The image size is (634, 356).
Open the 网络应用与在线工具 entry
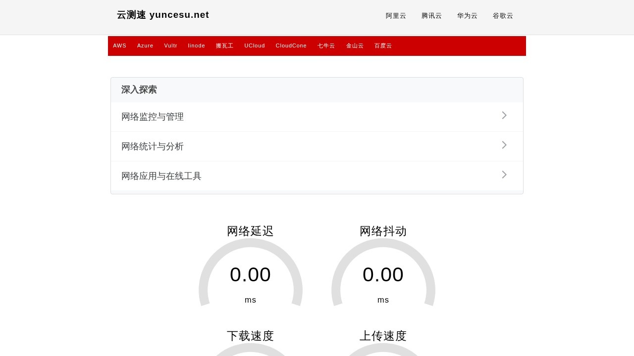pos(317,176)
